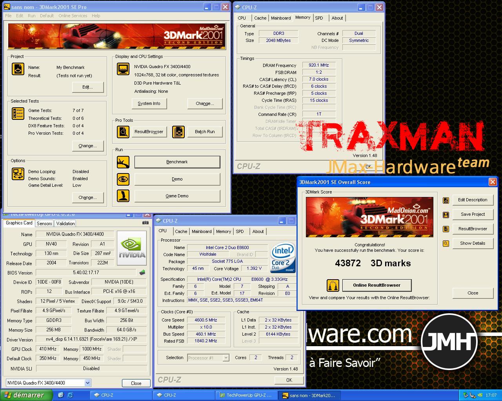The width and height of the screenshot is (502, 401).
Task: Click the System Info button
Action: point(149,103)
